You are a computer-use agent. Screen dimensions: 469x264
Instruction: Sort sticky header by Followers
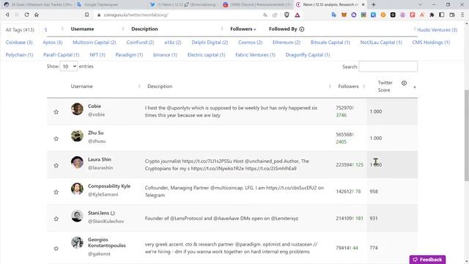243,29
